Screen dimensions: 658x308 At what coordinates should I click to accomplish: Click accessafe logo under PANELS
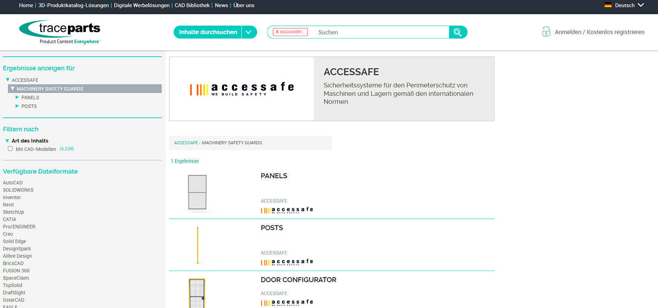tap(287, 210)
